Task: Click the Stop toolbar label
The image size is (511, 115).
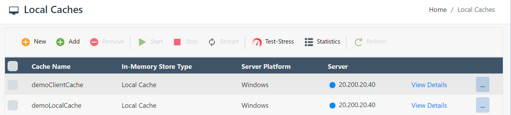Action: coord(191,42)
